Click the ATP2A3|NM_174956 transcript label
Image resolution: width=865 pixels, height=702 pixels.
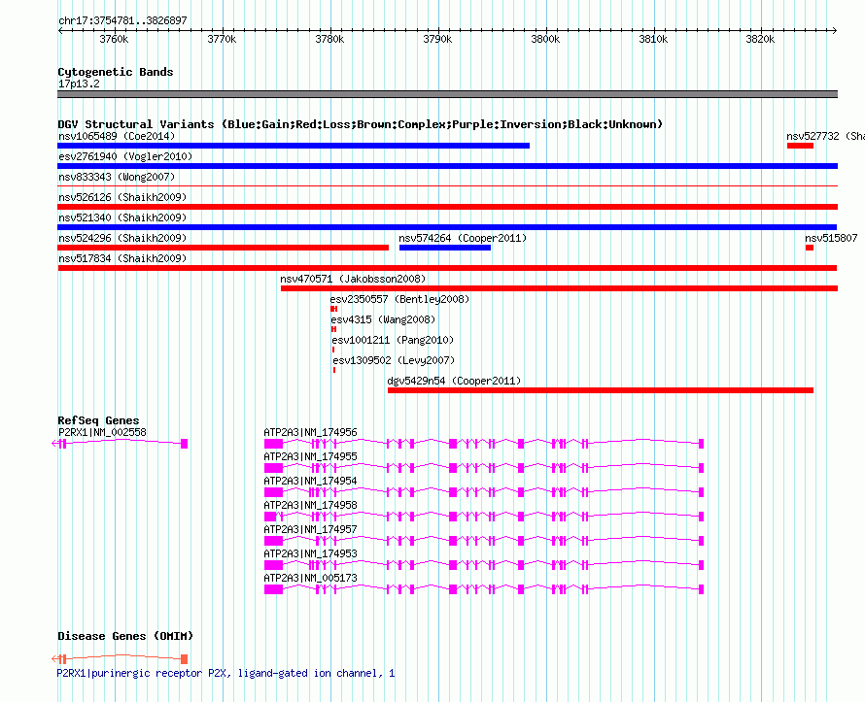click(x=310, y=432)
